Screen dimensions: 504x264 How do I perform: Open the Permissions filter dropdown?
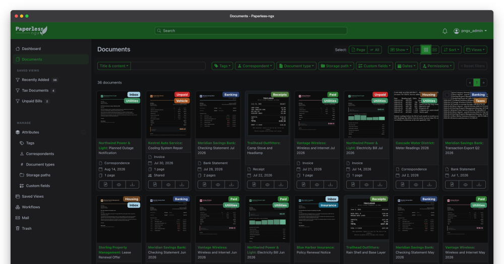(x=437, y=66)
